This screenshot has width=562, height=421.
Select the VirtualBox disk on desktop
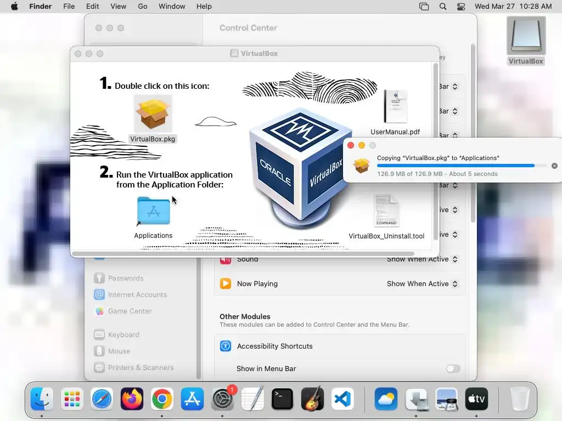click(x=526, y=36)
